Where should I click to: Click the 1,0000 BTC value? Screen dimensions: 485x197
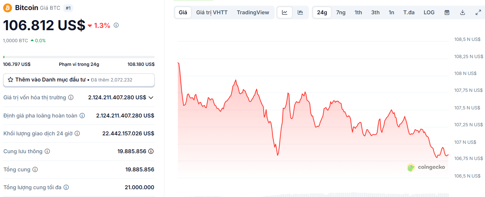point(16,41)
